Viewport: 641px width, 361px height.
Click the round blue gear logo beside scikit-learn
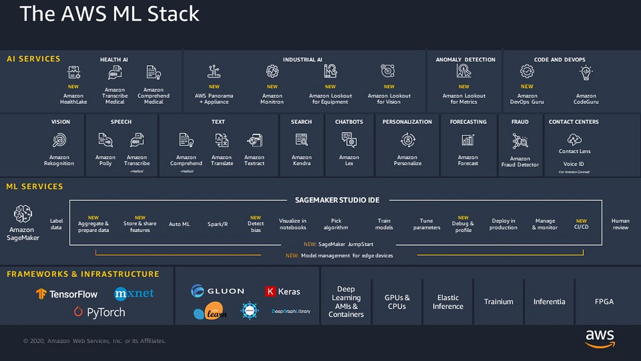point(250,311)
